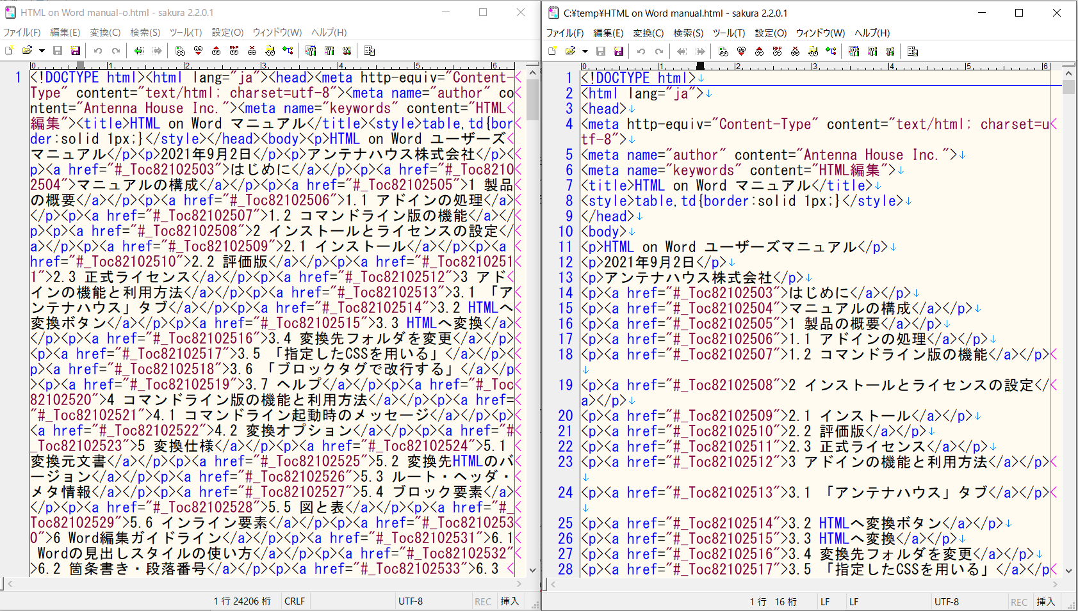
Task: Open ウィンドウ(W) menu in the right window
Action: 821,33
